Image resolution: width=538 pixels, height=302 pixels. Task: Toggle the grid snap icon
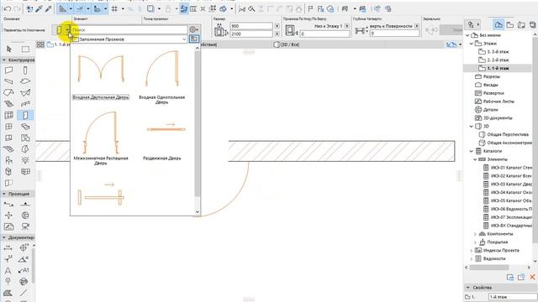click(x=115, y=9)
